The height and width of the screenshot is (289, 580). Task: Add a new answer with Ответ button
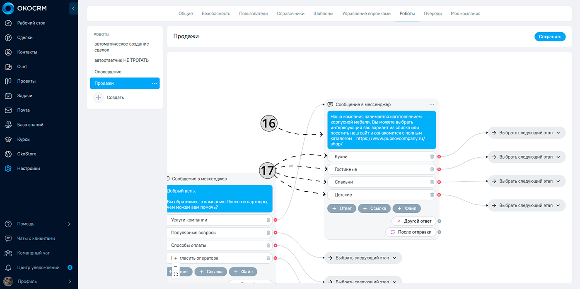[x=342, y=208]
